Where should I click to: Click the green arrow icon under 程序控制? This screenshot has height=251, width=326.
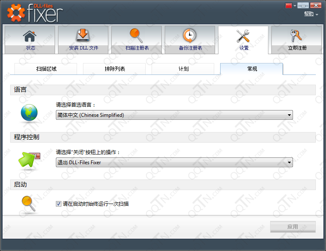pos(28,160)
